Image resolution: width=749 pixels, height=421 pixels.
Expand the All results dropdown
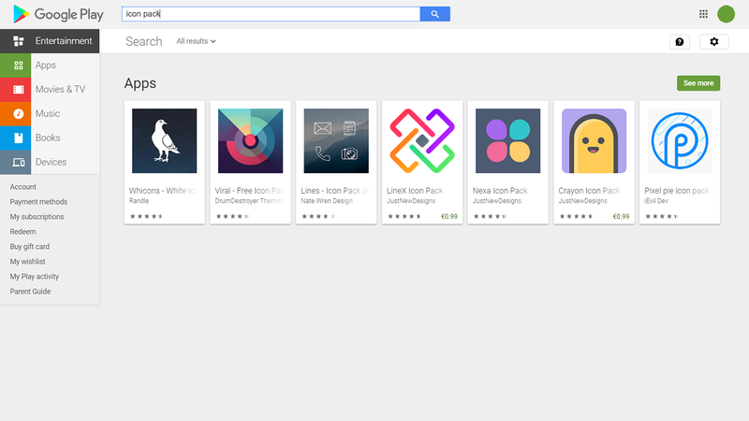point(196,41)
